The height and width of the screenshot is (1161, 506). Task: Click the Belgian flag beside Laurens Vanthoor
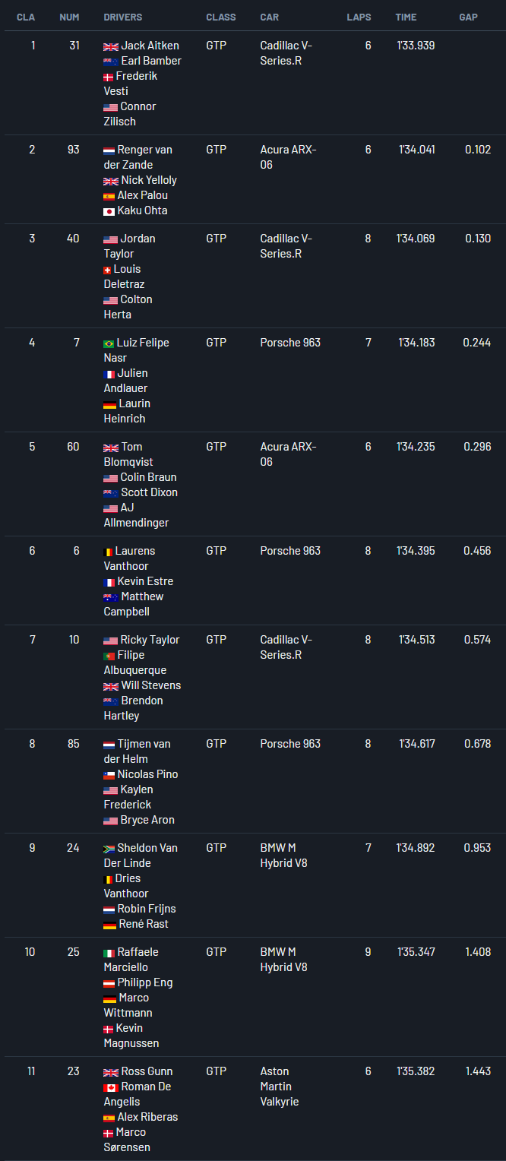tap(108, 552)
